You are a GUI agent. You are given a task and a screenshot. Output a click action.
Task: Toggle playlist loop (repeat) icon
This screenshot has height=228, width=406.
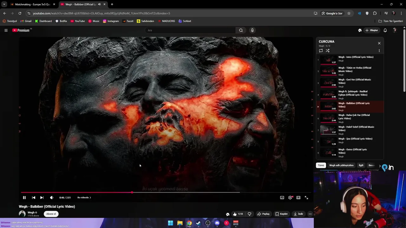321,51
